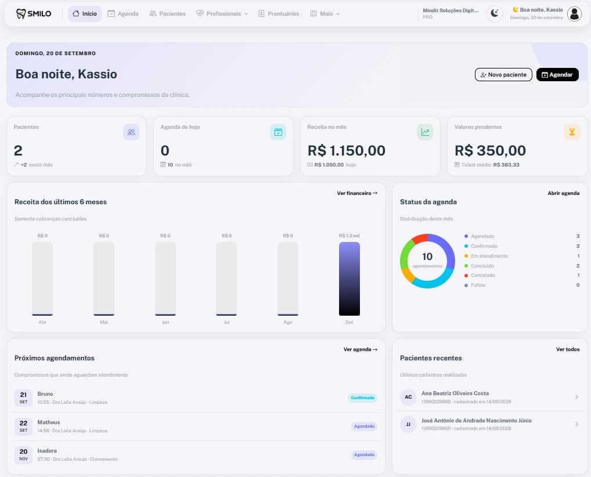Image resolution: width=591 pixels, height=477 pixels.
Task: Click the R$ 350,00 pending value
Action: (x=490, y=151)
